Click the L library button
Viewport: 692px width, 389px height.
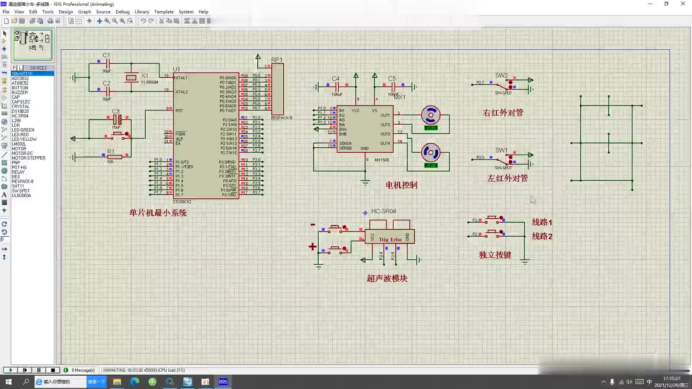coord(20,68)
